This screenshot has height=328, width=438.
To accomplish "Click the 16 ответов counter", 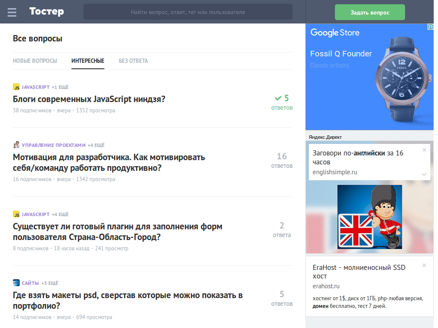I will (x=282, y=161).
